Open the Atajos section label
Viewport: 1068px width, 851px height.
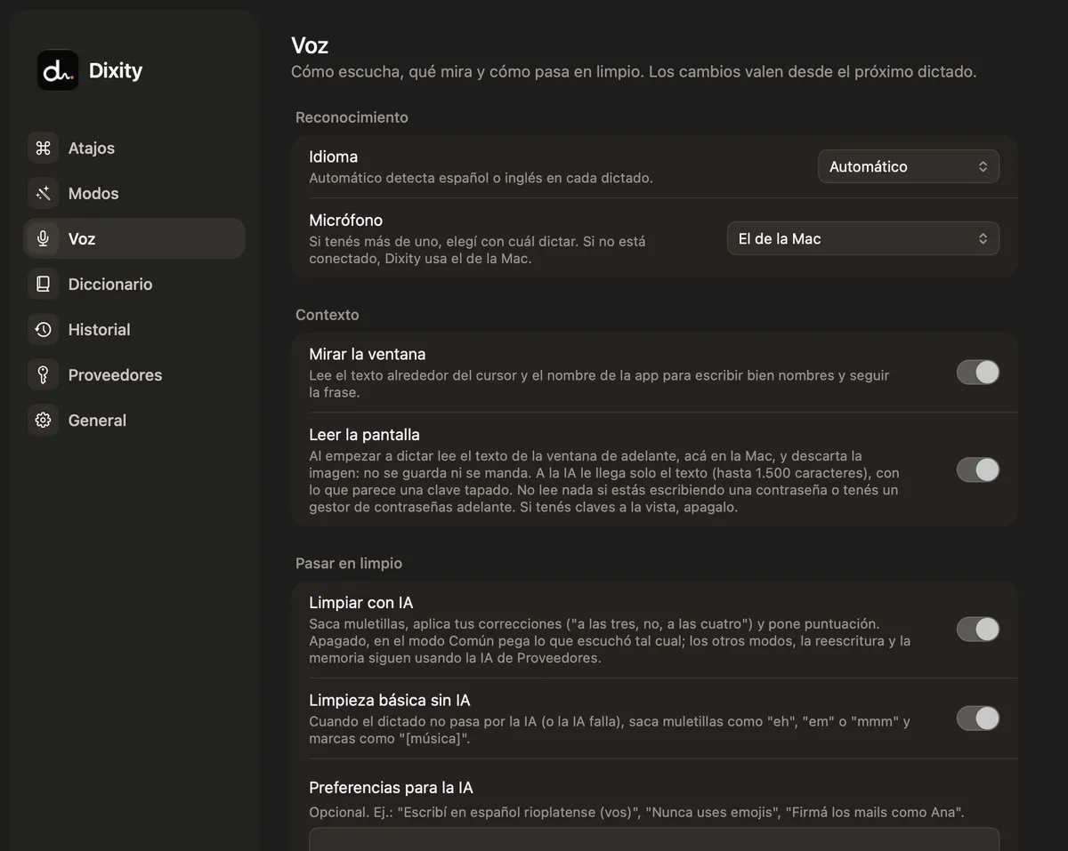(x=92, y=149)
